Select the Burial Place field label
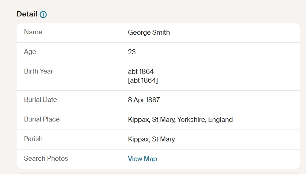306x174 pixels. pyautogui.click(x=42, y=119)
